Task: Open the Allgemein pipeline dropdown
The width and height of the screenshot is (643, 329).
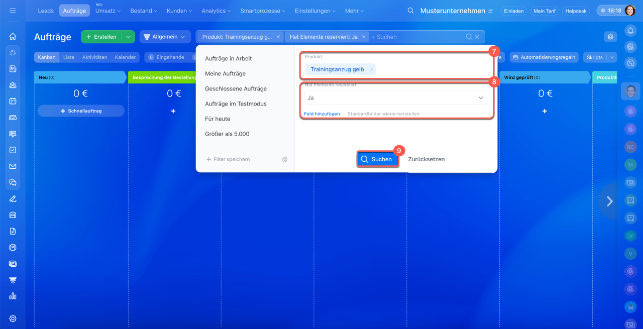Action: point(165,37)
